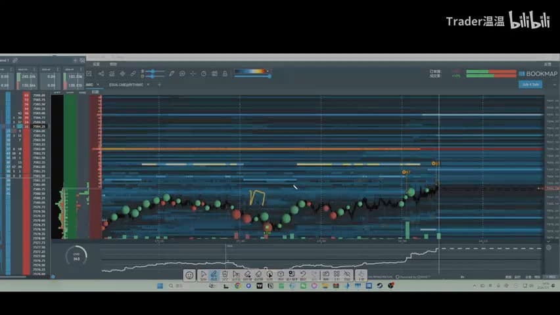Open the second menu in Bookmap menu bar

pyautogui.click(x=113, y=64)
